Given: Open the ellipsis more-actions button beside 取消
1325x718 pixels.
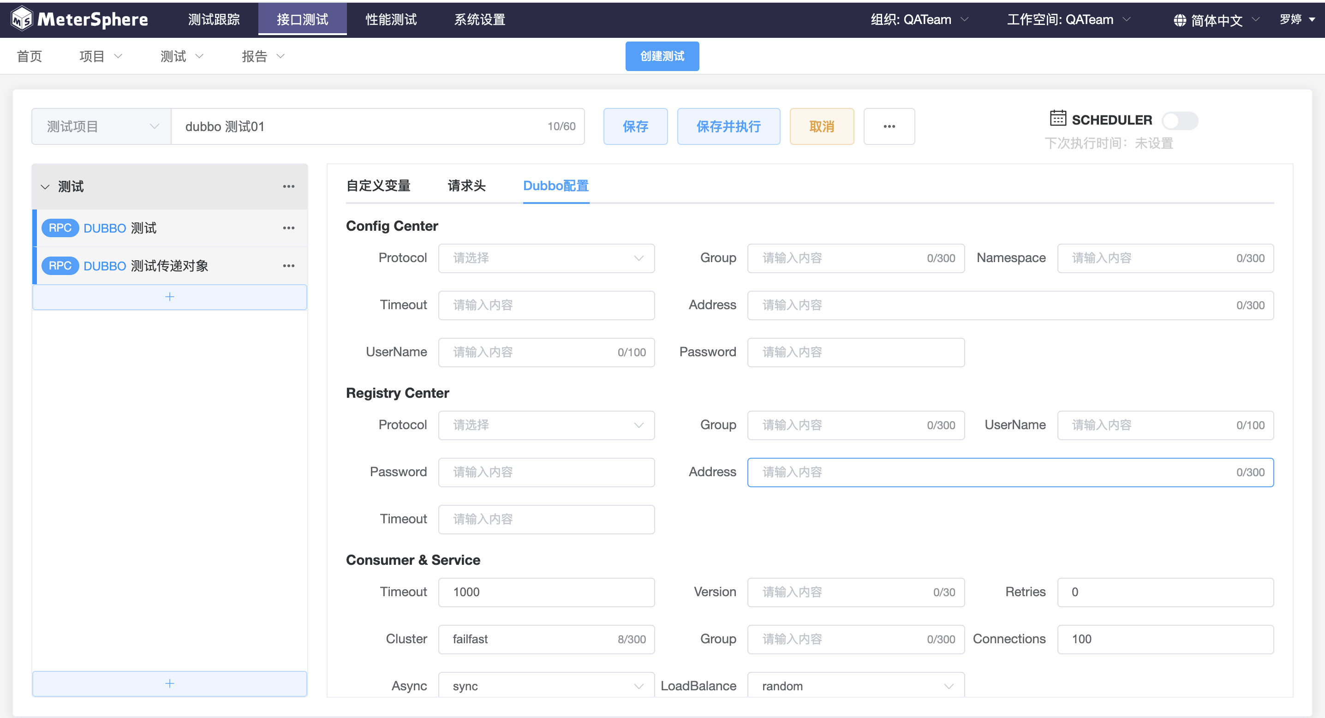Looking at the screenshot, I should click(889, 126).
